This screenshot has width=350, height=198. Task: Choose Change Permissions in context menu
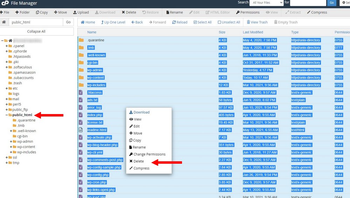(149, 154)
